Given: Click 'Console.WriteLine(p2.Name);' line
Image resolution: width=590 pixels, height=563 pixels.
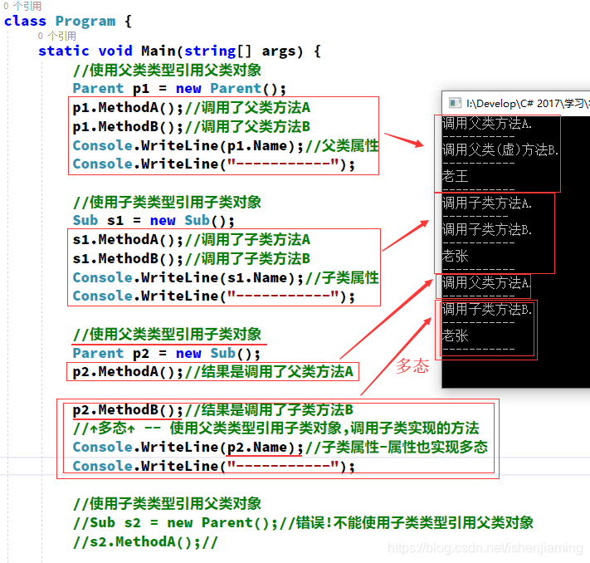Looking at the screenshot, I should coord(188,448).
